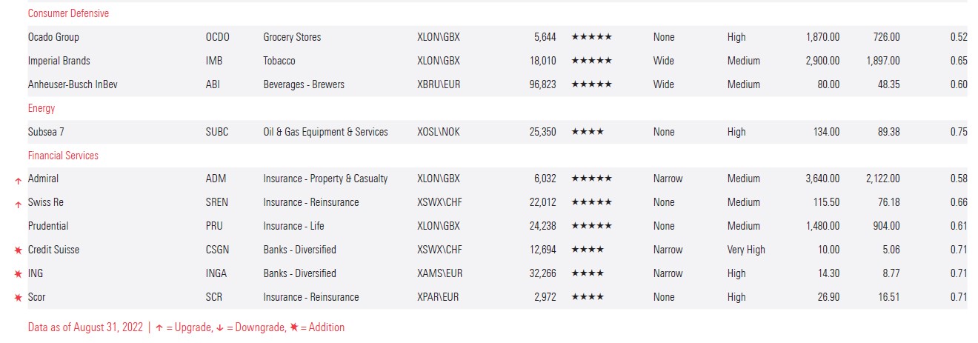Screen dimensions: 978x343
Task: Click the upgrade arrow beside Swiss Re
Action: 19,204
